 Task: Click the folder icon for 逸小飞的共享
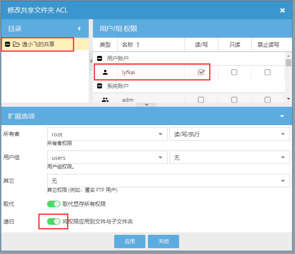click(16, 44)
